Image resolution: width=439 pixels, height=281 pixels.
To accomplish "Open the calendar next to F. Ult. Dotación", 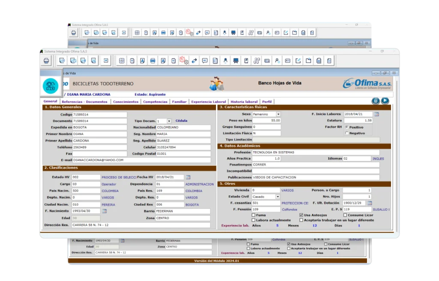I will (370, 203).
